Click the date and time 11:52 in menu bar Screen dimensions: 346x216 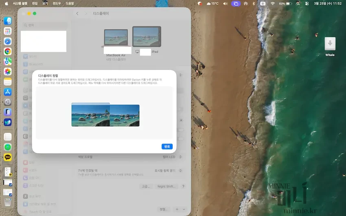pyautogui.click(x=328, y=4)
